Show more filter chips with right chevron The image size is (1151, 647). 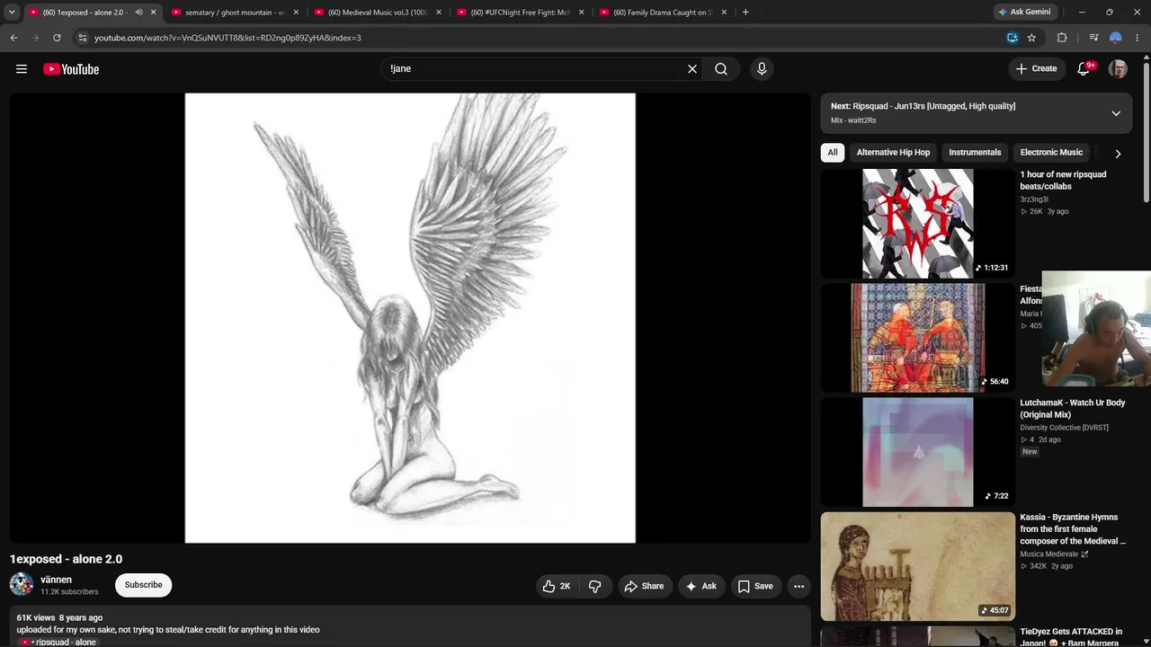pyautogui.click(x=1118, y=154)
